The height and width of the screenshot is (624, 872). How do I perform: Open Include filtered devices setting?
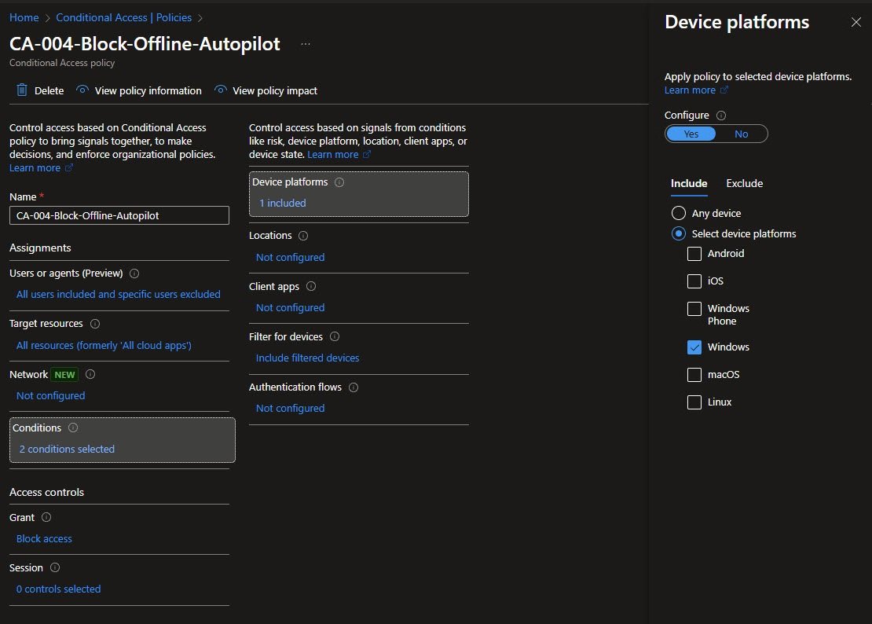point(307,358)
